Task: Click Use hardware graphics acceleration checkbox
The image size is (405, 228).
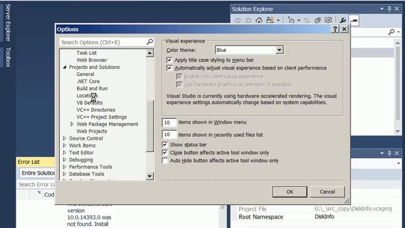Action: pos(179,84)
